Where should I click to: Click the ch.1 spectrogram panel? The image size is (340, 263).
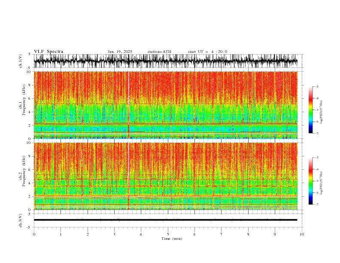click(x=165, y=105)
